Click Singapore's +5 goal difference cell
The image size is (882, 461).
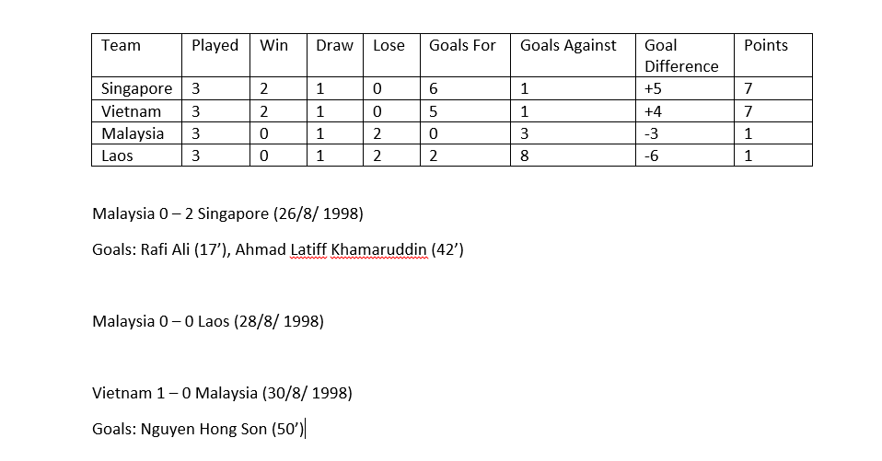685,88
